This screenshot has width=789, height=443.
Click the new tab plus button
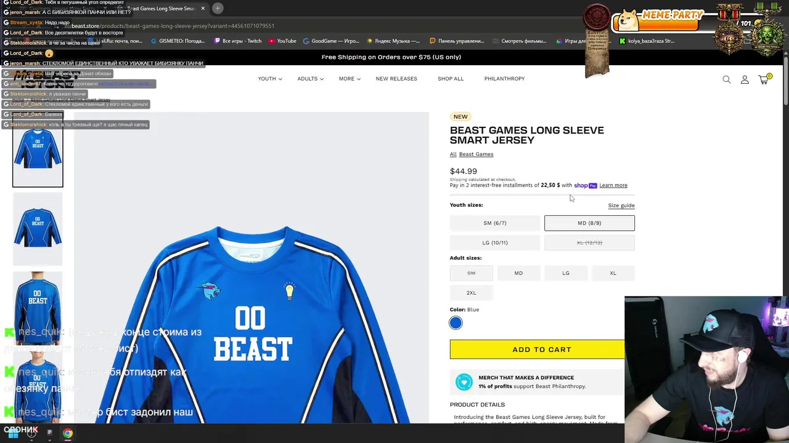(x=218, y=8)
